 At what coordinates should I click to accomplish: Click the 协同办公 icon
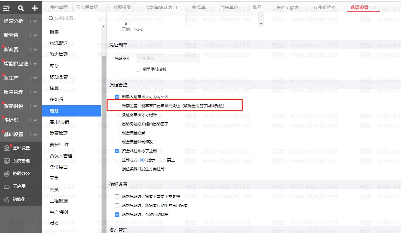pyautogui.click(x=6, y=173)
